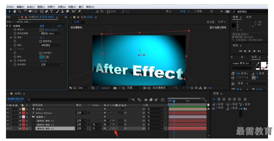Jump to first frame in preview panel
Image resolution: width=274 pixels, height=141 pixels.
[241, 51]
